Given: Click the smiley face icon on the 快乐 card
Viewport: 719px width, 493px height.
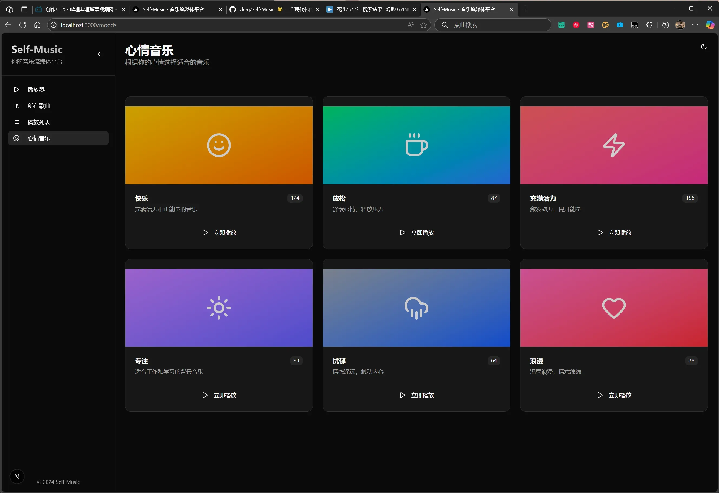Looking at the screenshot, I should [219, 145].
